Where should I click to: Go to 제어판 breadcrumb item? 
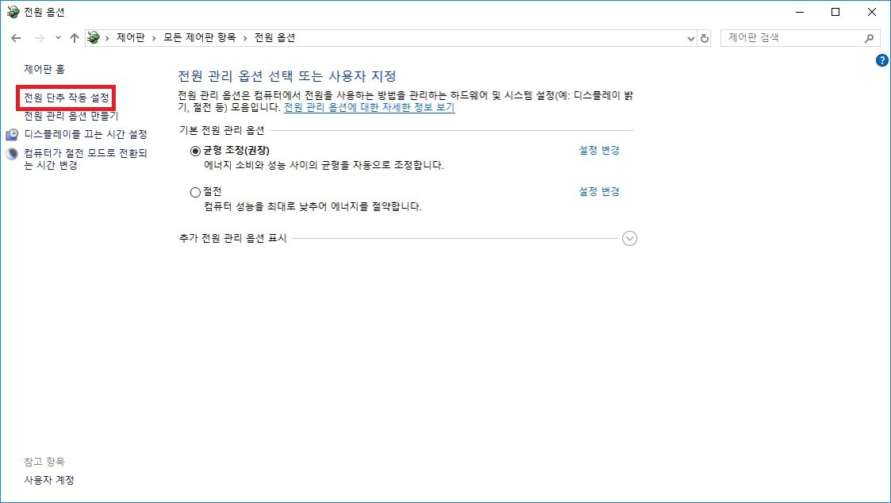pyautogui.click(x=130, y=38)
